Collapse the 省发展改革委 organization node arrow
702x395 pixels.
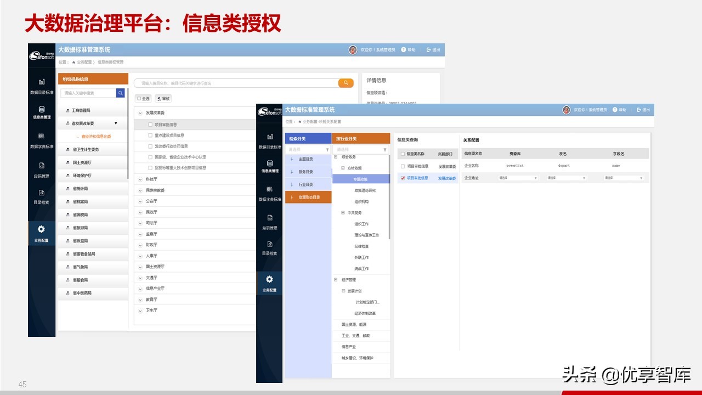pos(116,123)
